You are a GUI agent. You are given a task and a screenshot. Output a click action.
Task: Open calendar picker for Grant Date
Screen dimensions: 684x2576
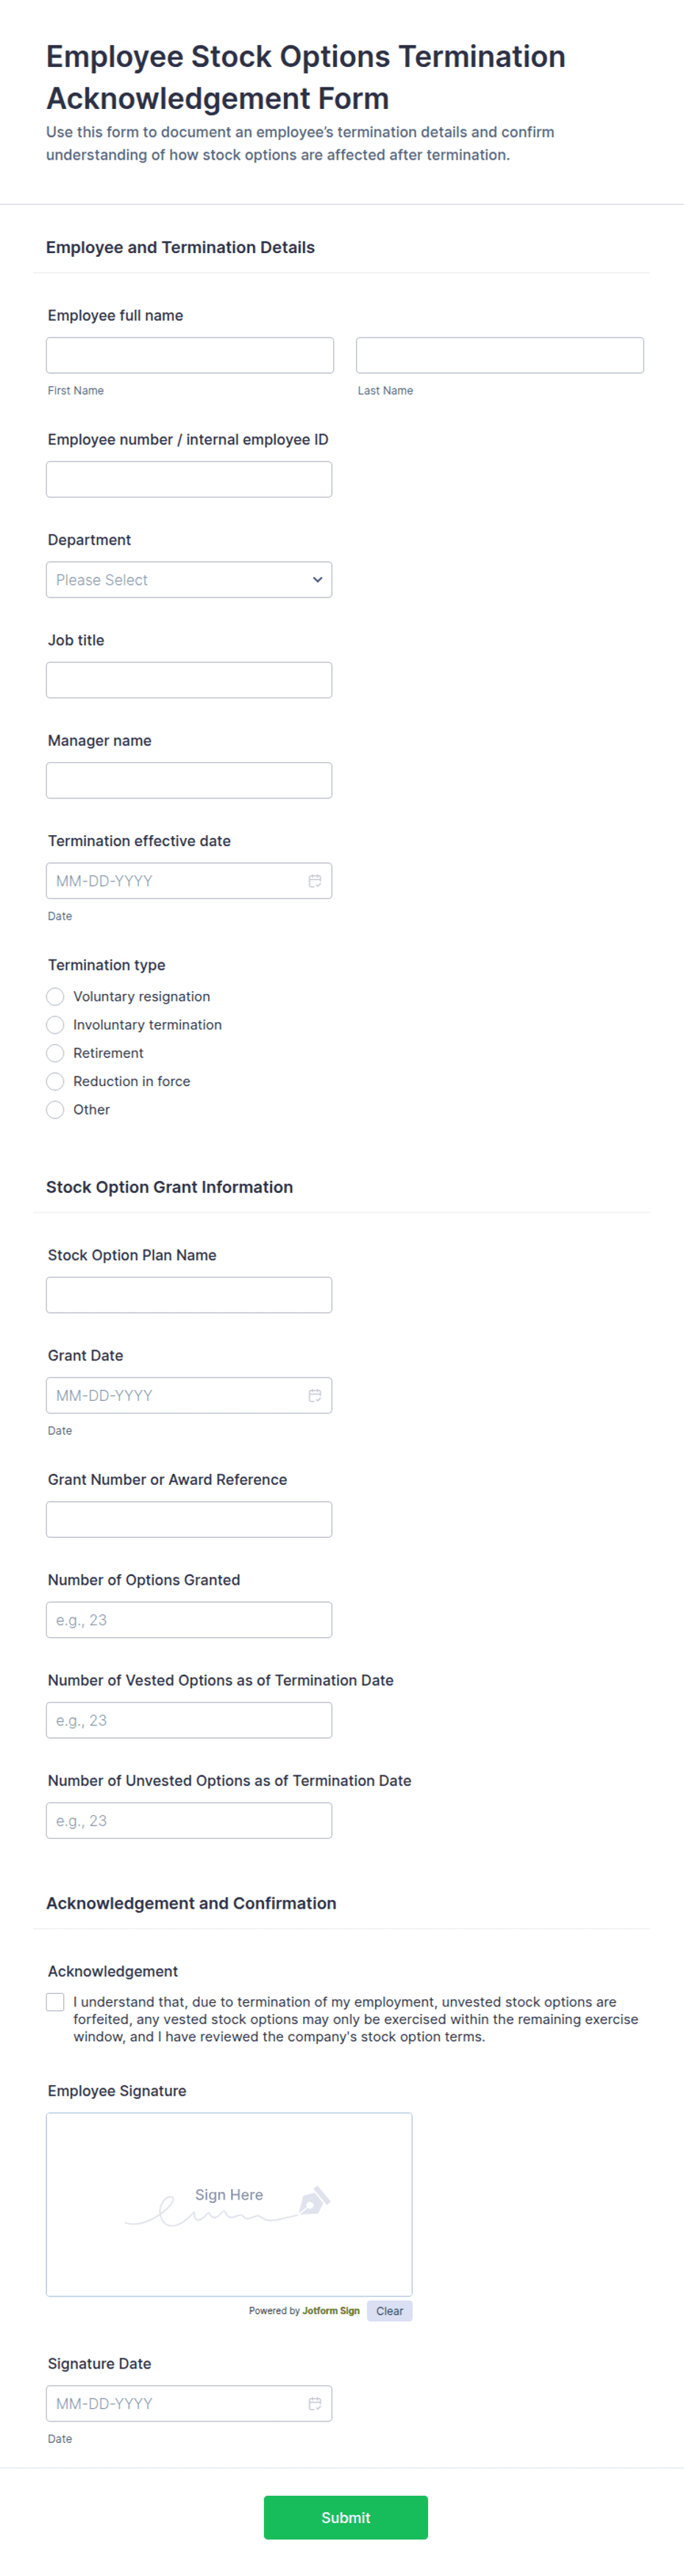point(314,1395)
